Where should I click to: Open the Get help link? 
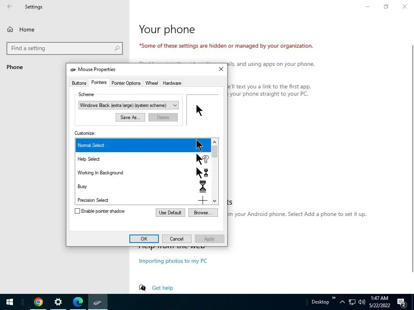(x=163, y=288)
